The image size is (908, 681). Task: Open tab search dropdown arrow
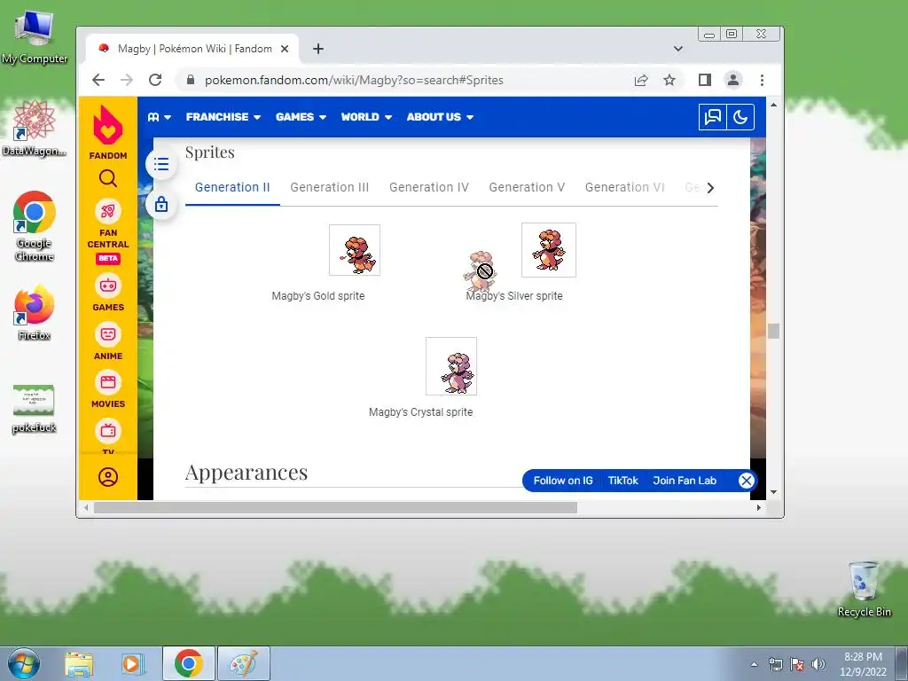(x=678, y=49)
